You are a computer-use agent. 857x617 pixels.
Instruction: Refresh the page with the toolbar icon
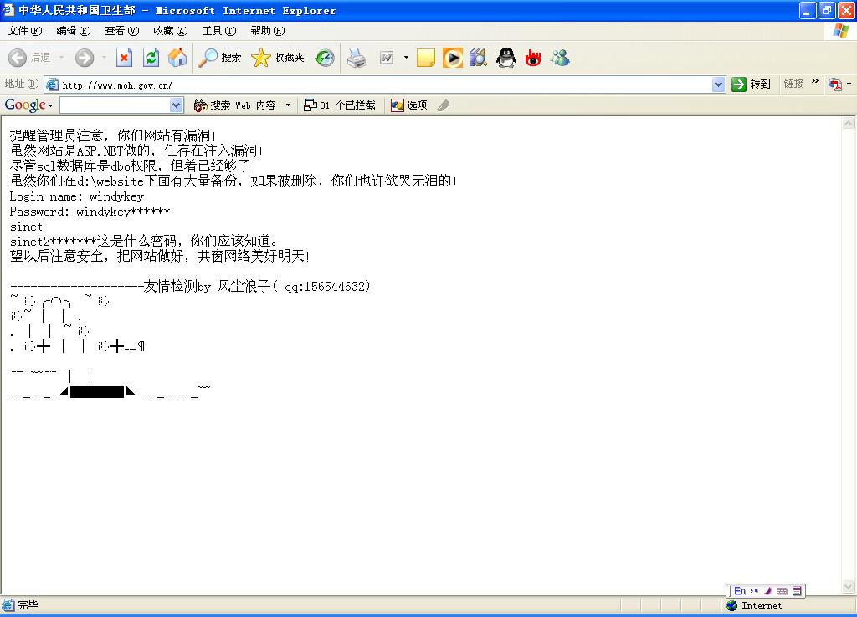point(151,58)
